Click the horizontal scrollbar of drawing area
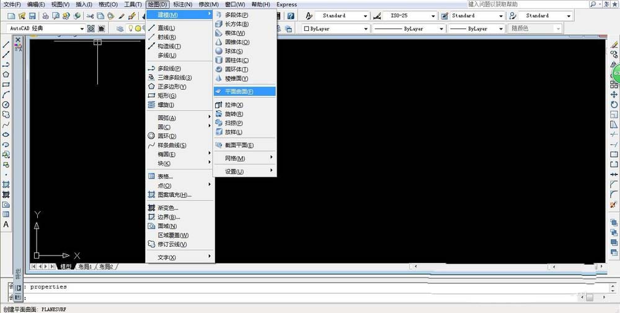The image size is (620, 313). click(x=507, y=267)
